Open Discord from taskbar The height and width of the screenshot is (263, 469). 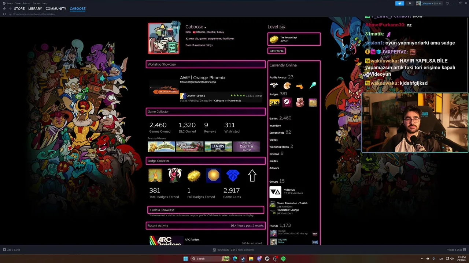259,259
